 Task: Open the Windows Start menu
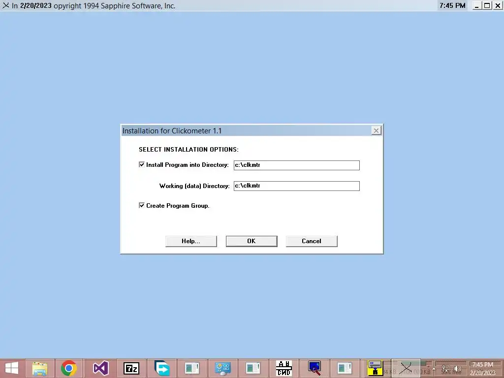12,368
